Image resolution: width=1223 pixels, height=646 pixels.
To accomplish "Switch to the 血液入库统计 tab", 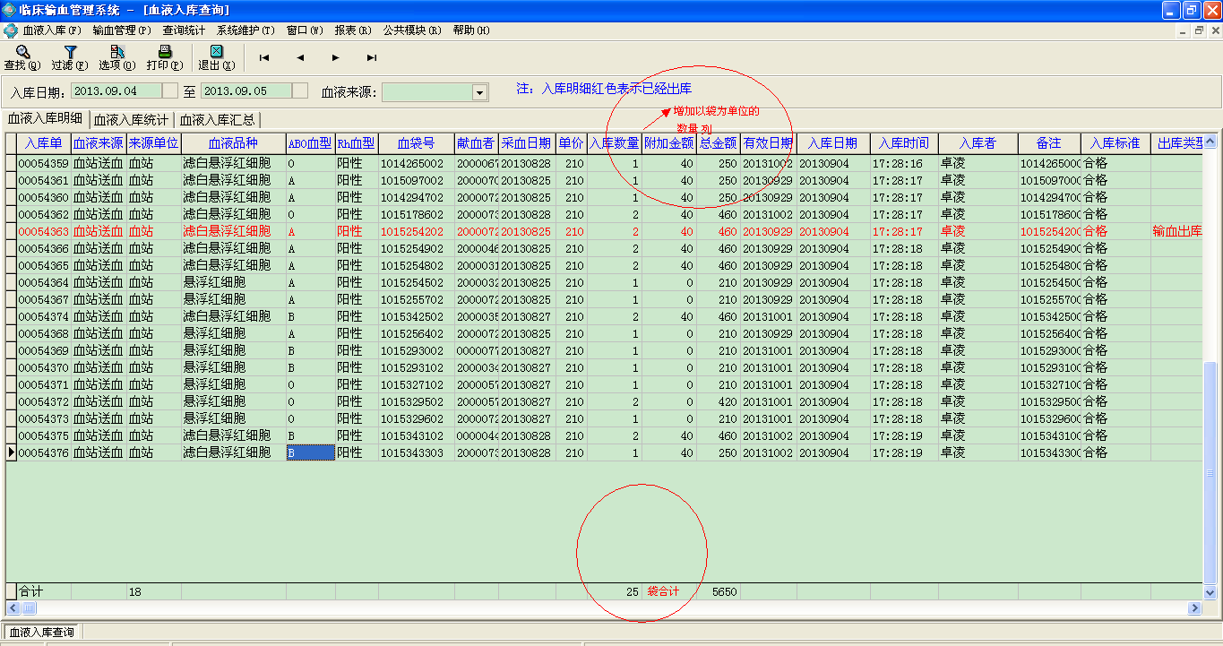I will [131, 120].
